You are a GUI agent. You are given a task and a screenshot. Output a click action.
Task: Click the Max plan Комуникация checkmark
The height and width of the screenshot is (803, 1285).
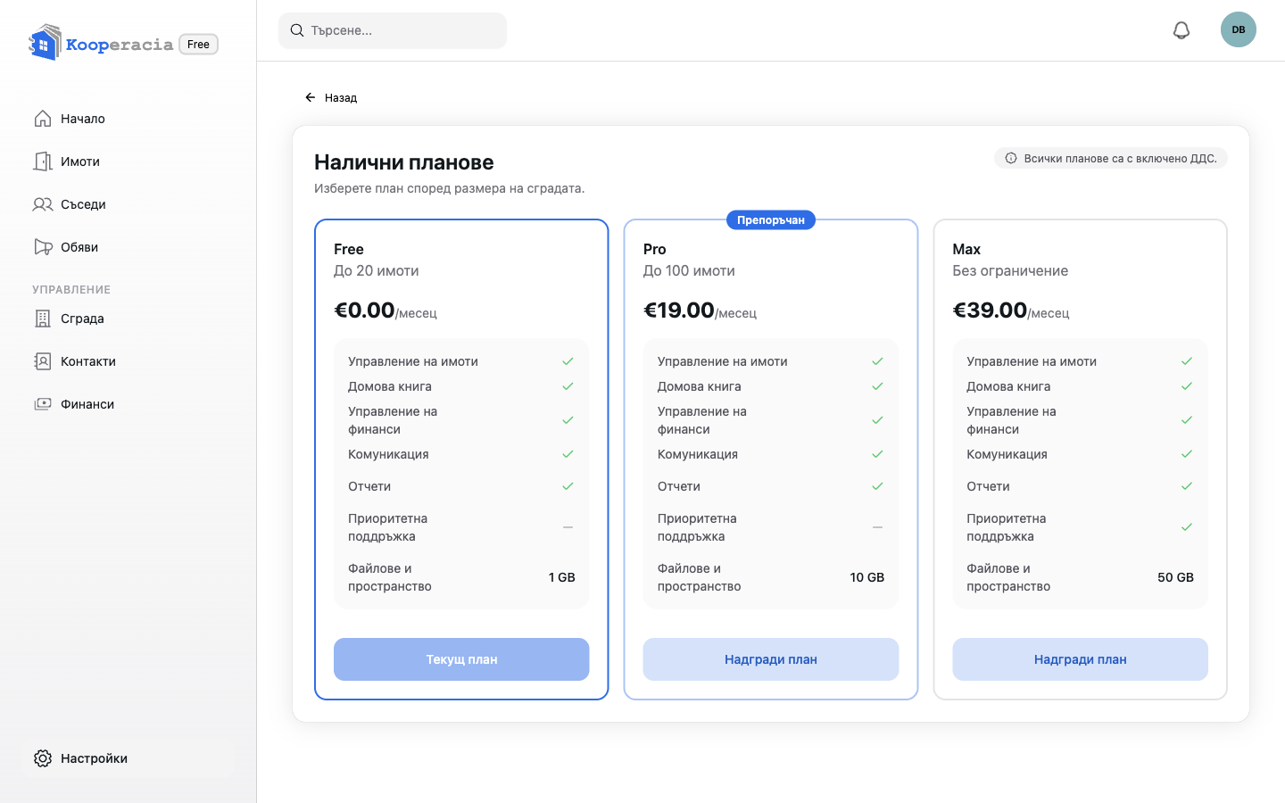click(x=1187, y=454)
